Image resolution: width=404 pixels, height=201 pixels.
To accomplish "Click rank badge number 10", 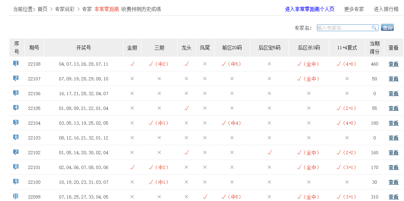I will (16, 196).
